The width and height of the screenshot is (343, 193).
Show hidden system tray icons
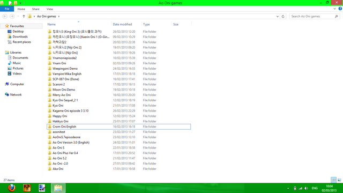pyautogui.click(x=288, y=188)
